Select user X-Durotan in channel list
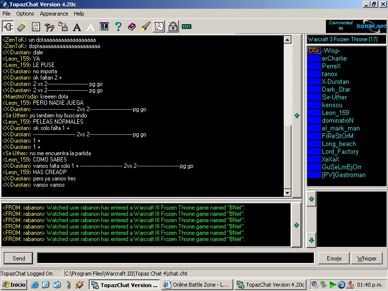 [x=335, y=81]
